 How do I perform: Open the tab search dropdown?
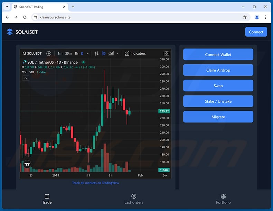[x=7, y=7]
